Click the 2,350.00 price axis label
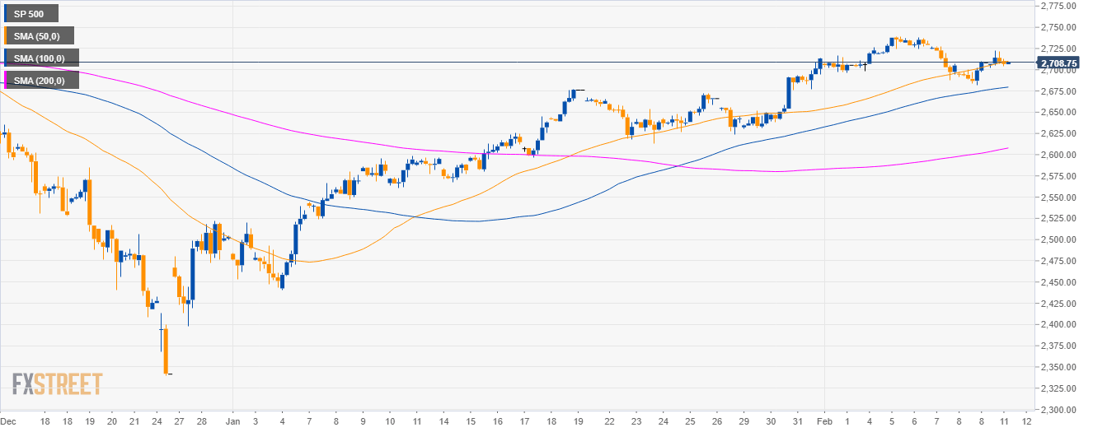The height and width of the screenshot is (432, 1093). pyautogui.click(x=1061, y=367)
